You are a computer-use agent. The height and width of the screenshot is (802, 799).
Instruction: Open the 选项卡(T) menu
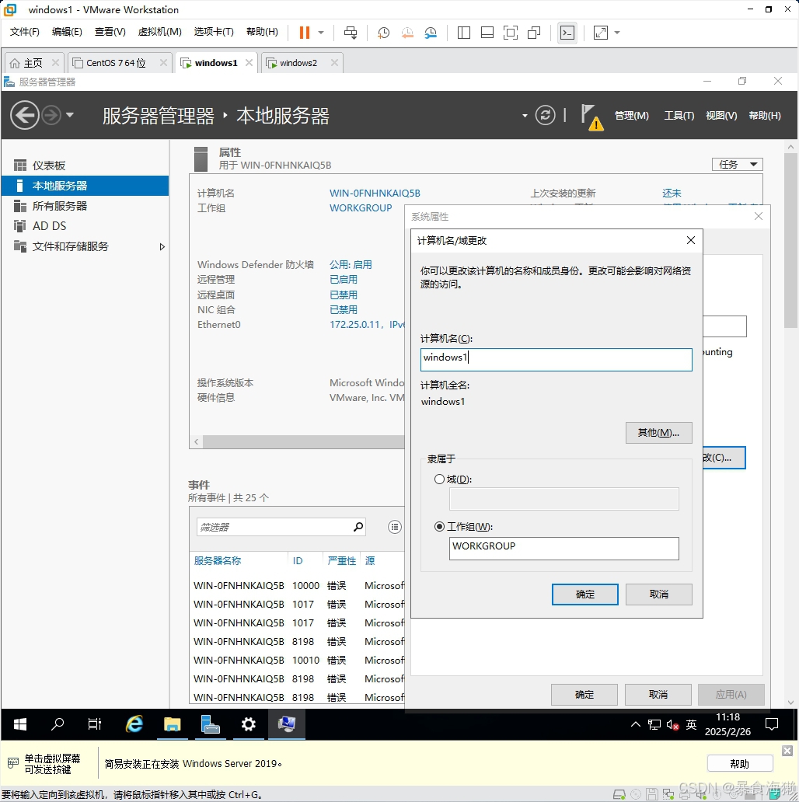pyautogui.click(x=214, y=32)
